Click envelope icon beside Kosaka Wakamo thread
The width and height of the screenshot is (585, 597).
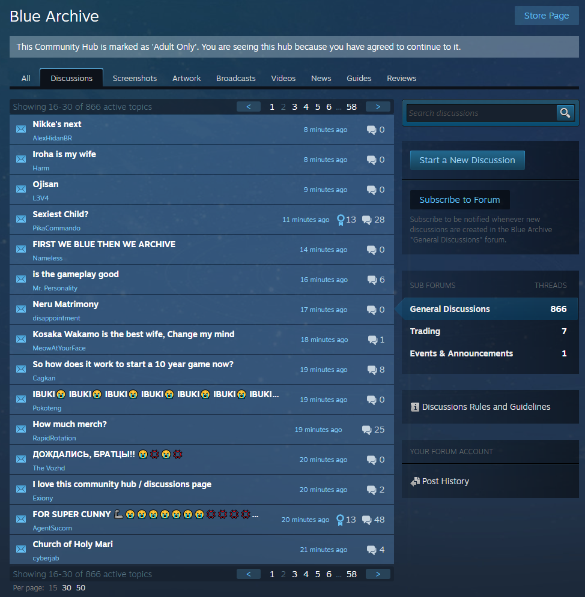[21, 339]
